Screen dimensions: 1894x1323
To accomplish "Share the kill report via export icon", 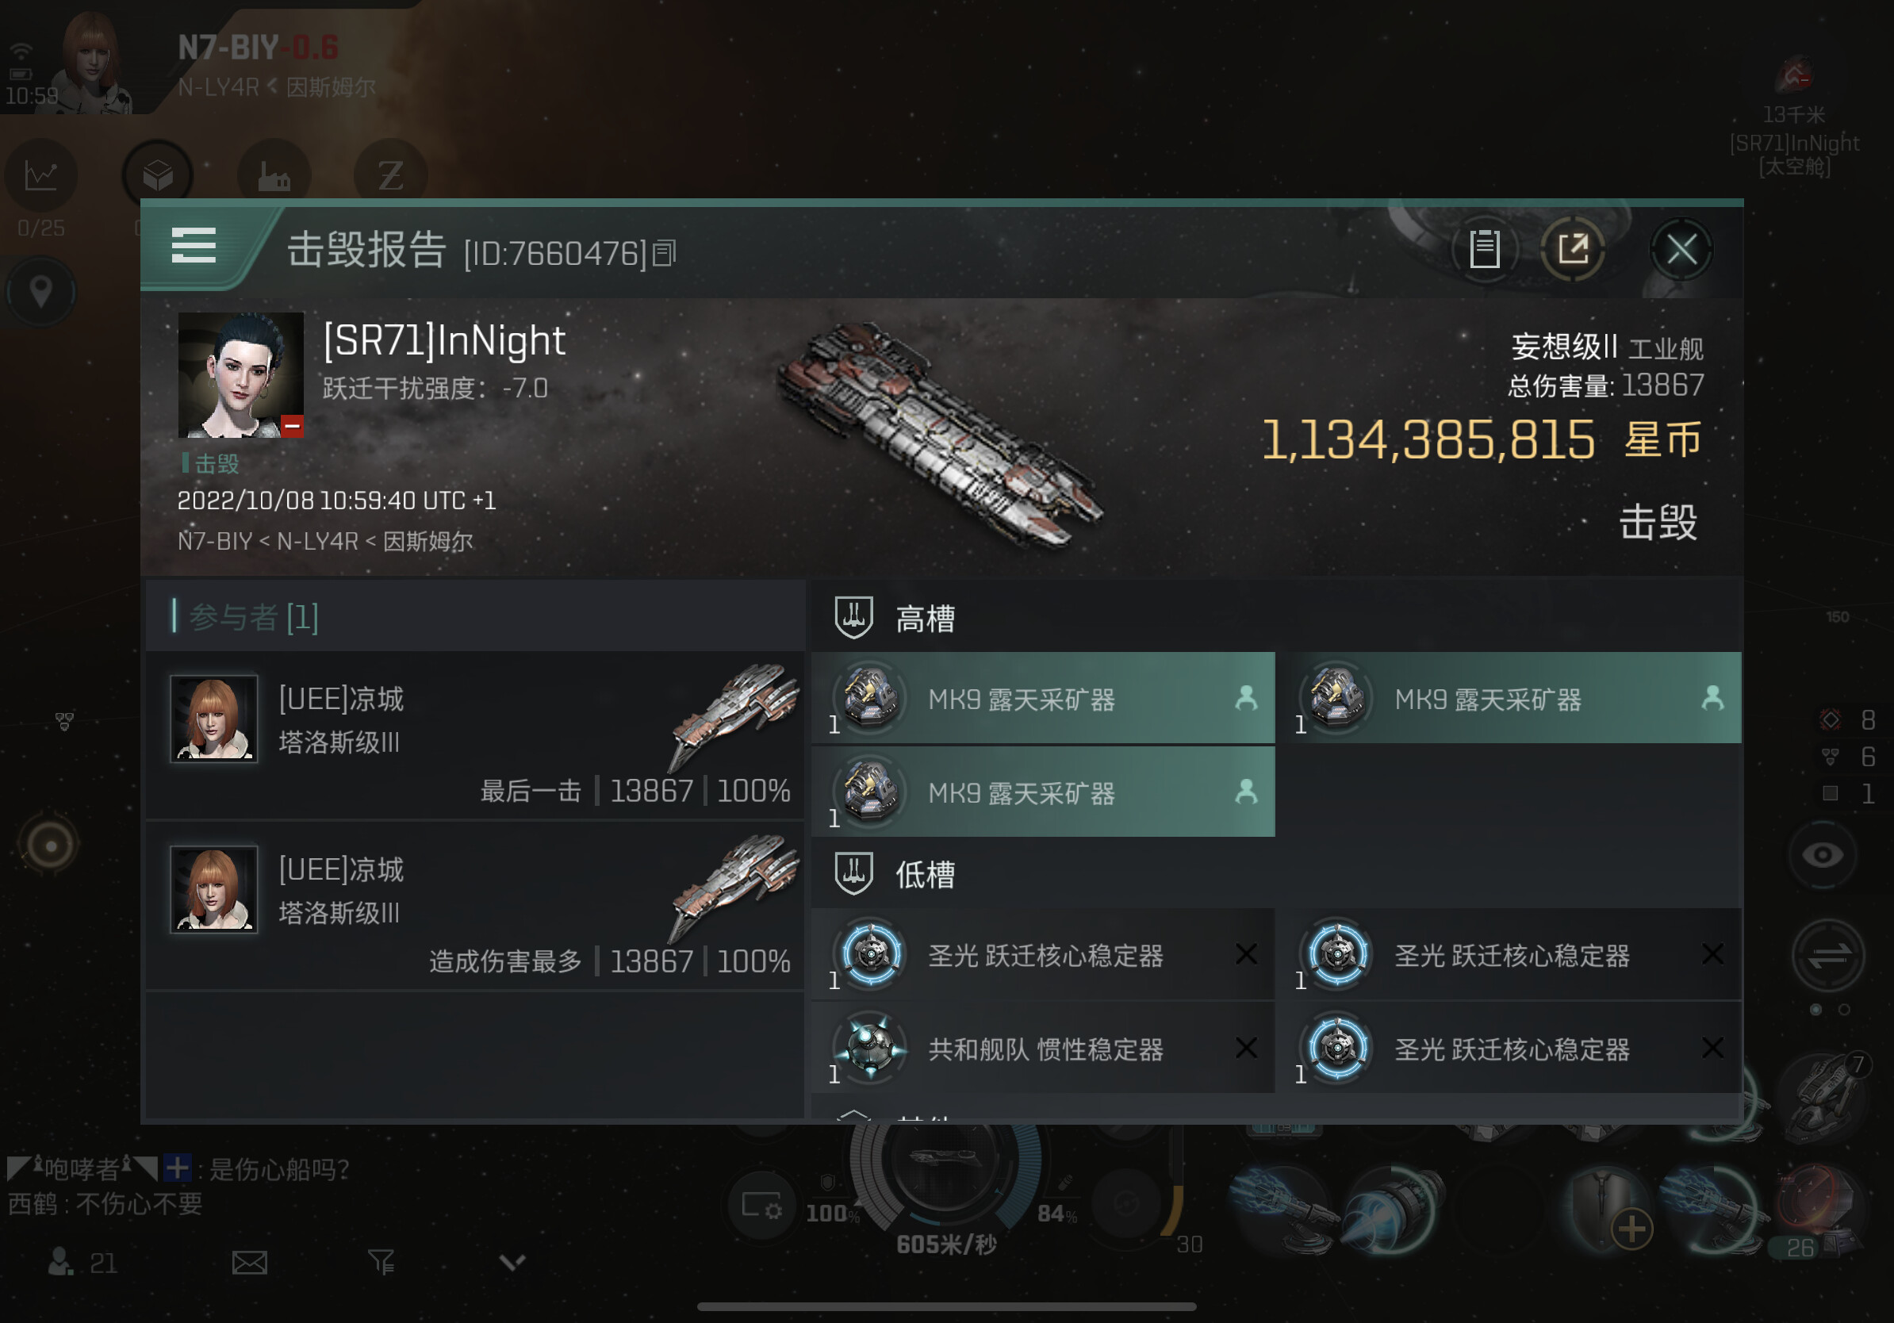I will click(1572, 248).
